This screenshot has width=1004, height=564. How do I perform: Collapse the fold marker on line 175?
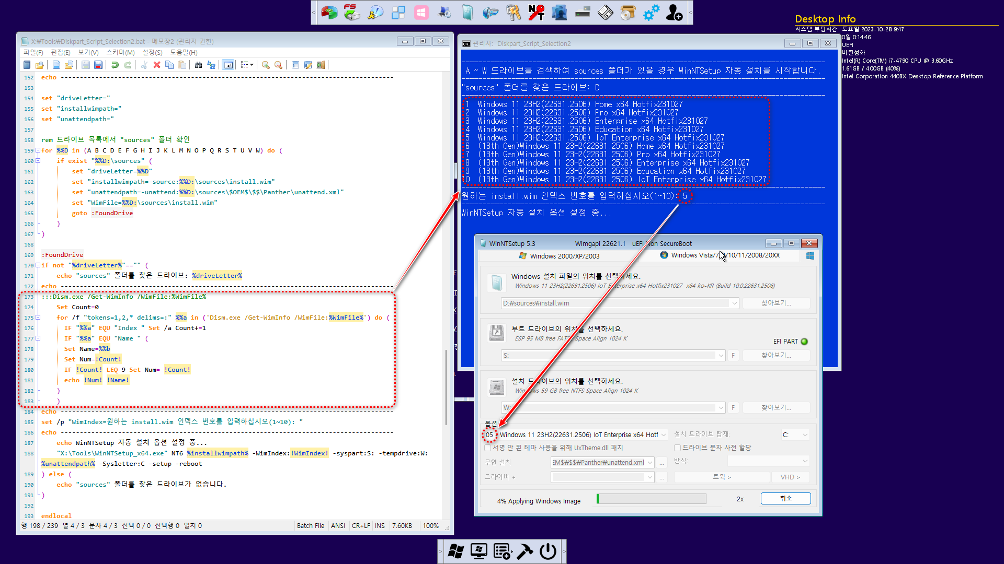pyautogui.click(x=38, y=318)
